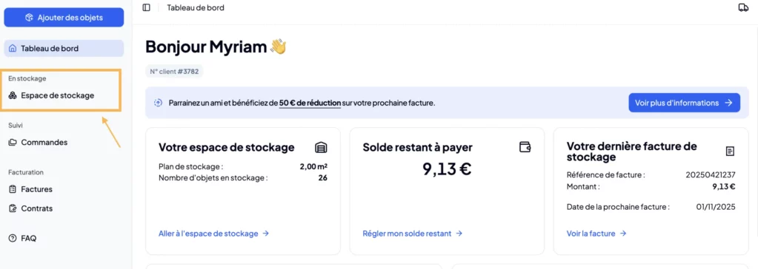Click the upload circle icon in referral banner
This screenshot has height=269, width=758.
[158, 103]
